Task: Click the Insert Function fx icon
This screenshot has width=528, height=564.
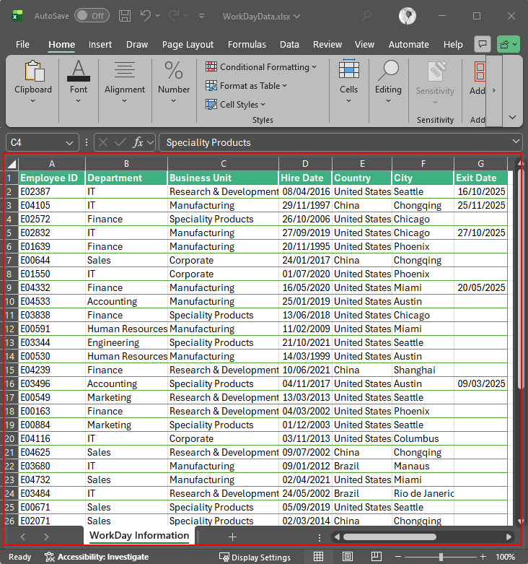Action: [x=138, y=143]
